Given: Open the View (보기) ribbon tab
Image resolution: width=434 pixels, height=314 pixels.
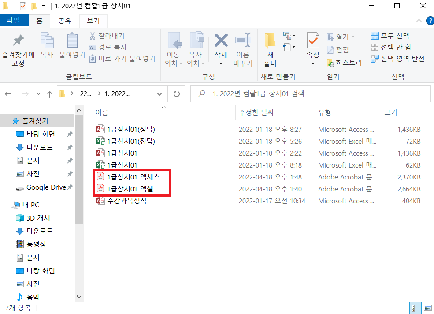Looking at the screenshot, I should pos(93,20).
